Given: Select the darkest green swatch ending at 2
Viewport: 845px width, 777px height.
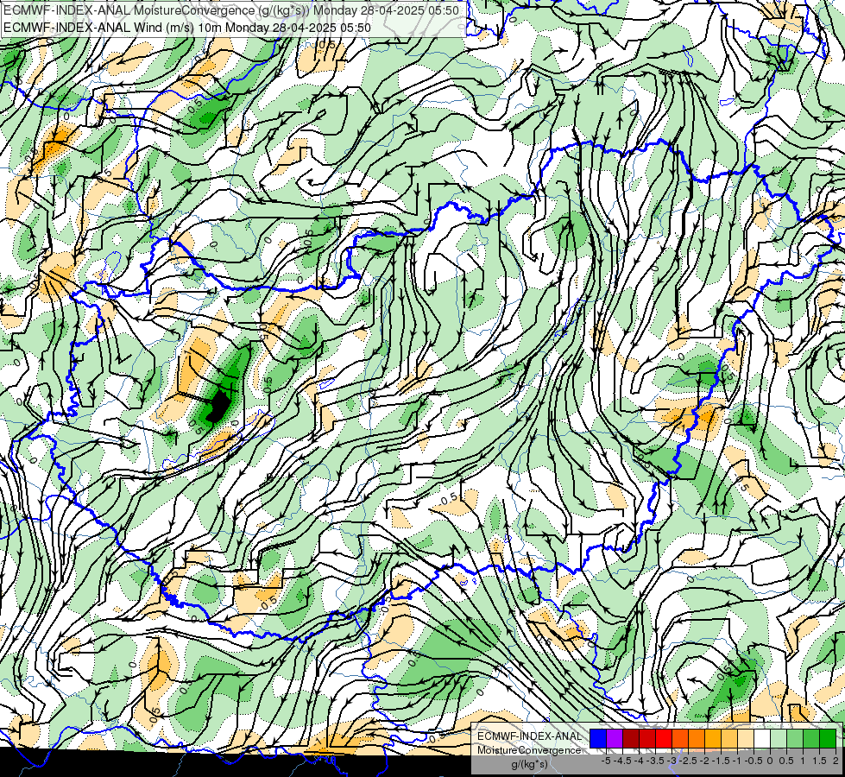Looking at the screenshot, I should (x=828, y=738).
